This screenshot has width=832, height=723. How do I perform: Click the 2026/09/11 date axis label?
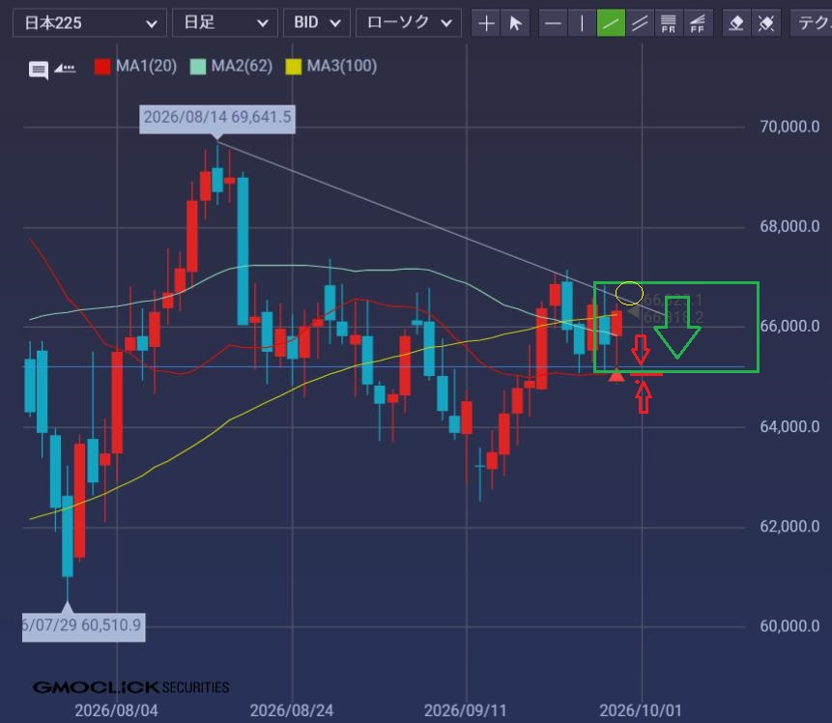466,710
